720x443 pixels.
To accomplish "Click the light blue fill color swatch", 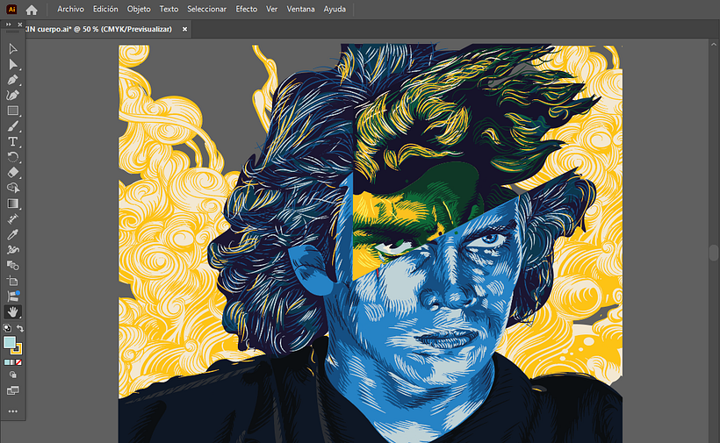I will click(x=10, y=342).
